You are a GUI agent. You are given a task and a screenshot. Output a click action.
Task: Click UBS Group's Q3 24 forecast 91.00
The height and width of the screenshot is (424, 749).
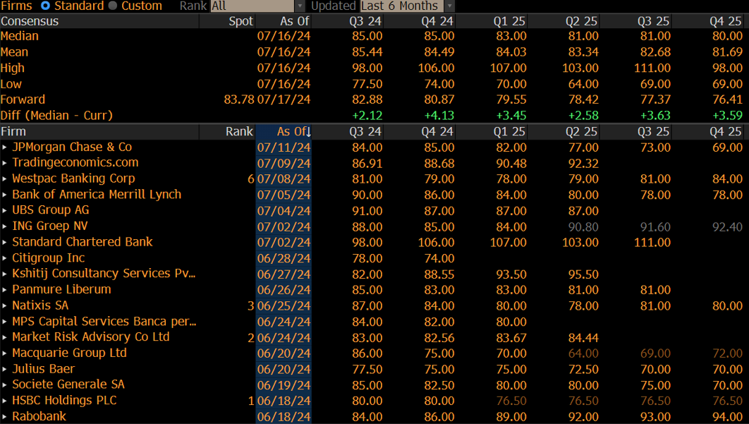tap(367, 210)
